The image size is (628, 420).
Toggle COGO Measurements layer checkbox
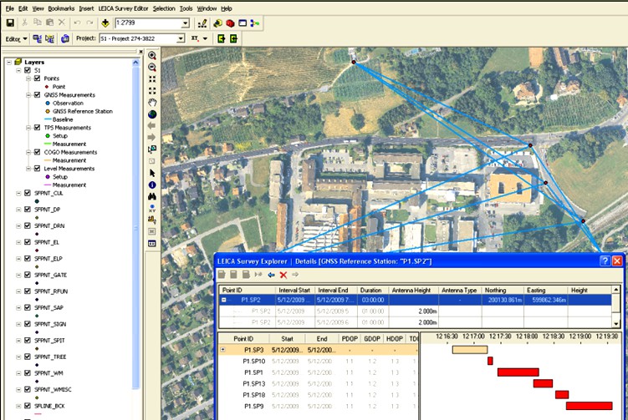[x=38, y=152]
